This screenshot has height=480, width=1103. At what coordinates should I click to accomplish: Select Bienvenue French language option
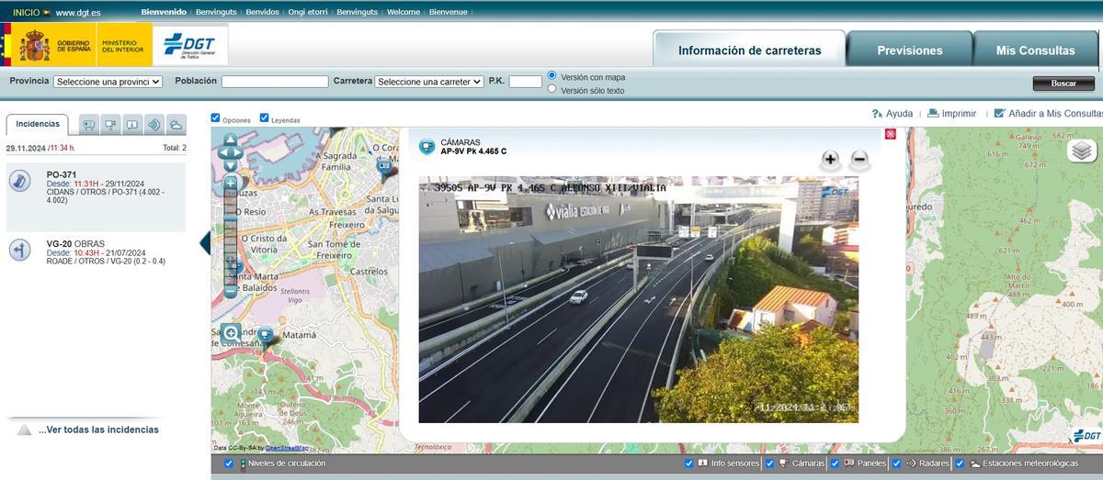[449, 12]
